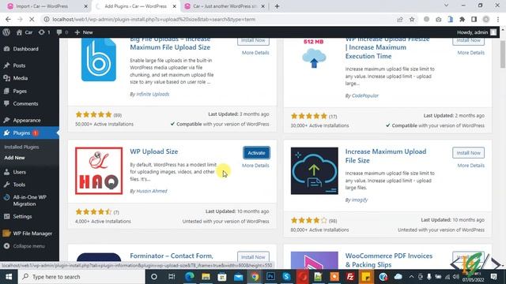Open the 512 MB cloud plugin thumbnail
The height and width of the screenshot is (284, 506).
point(314,54)
